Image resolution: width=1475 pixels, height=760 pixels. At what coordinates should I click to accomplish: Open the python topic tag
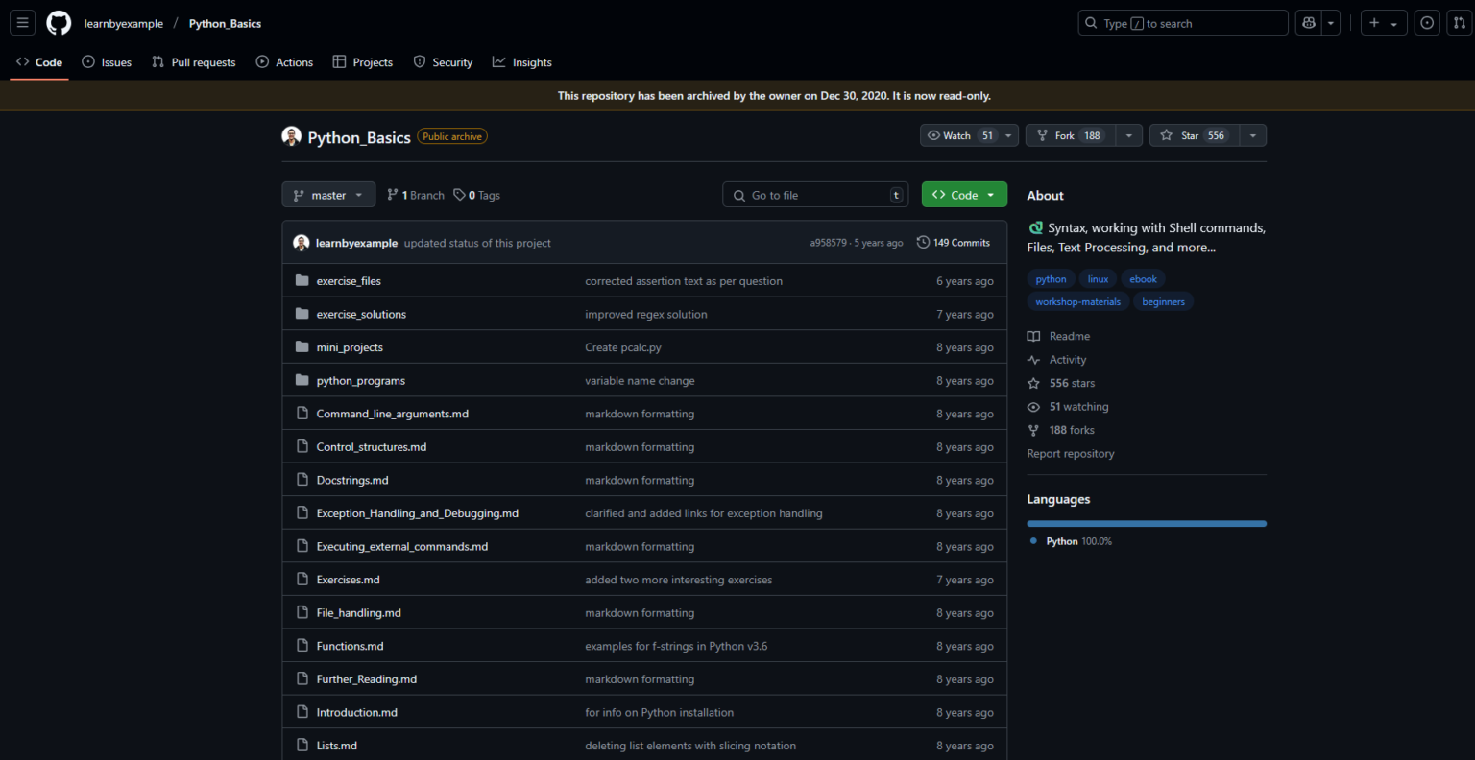pyautogui.click(x=1051, y=278)
